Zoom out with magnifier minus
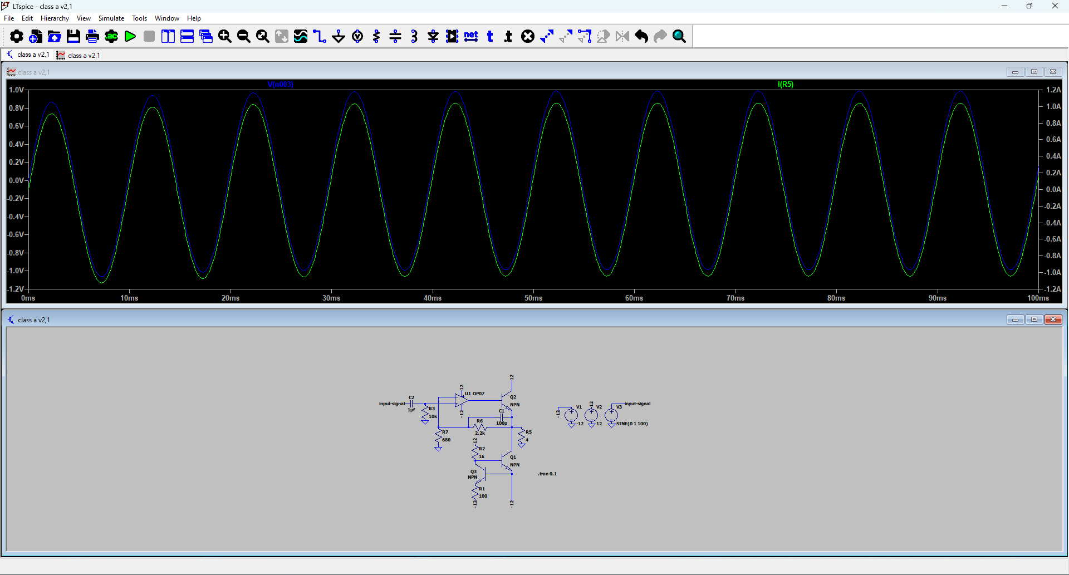1069x575 pixels. [244, 37]
